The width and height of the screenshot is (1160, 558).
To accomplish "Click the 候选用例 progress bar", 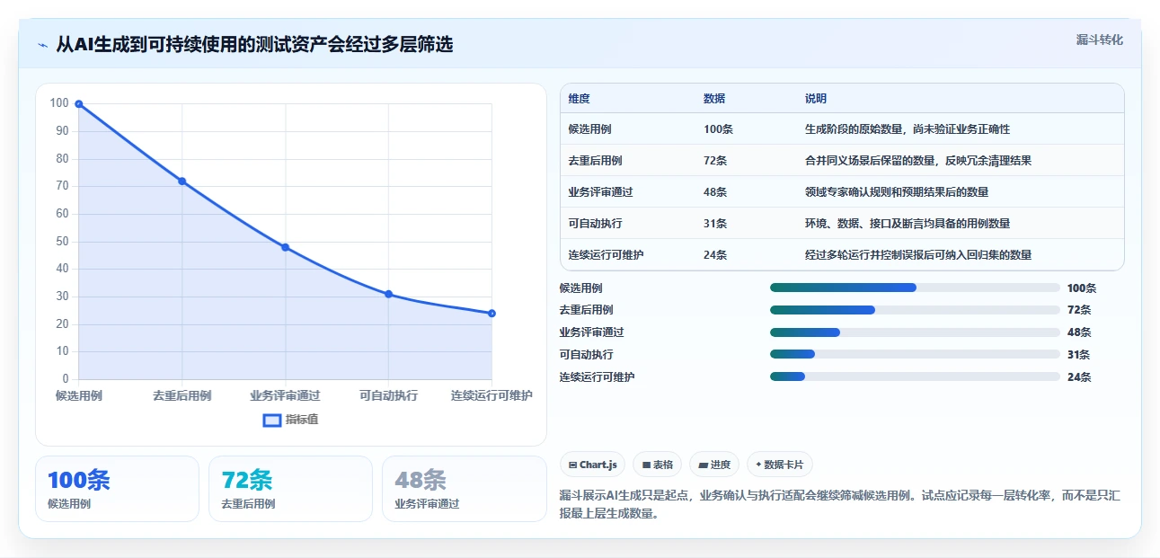I will pyautogui.click(x=915, y=288).
